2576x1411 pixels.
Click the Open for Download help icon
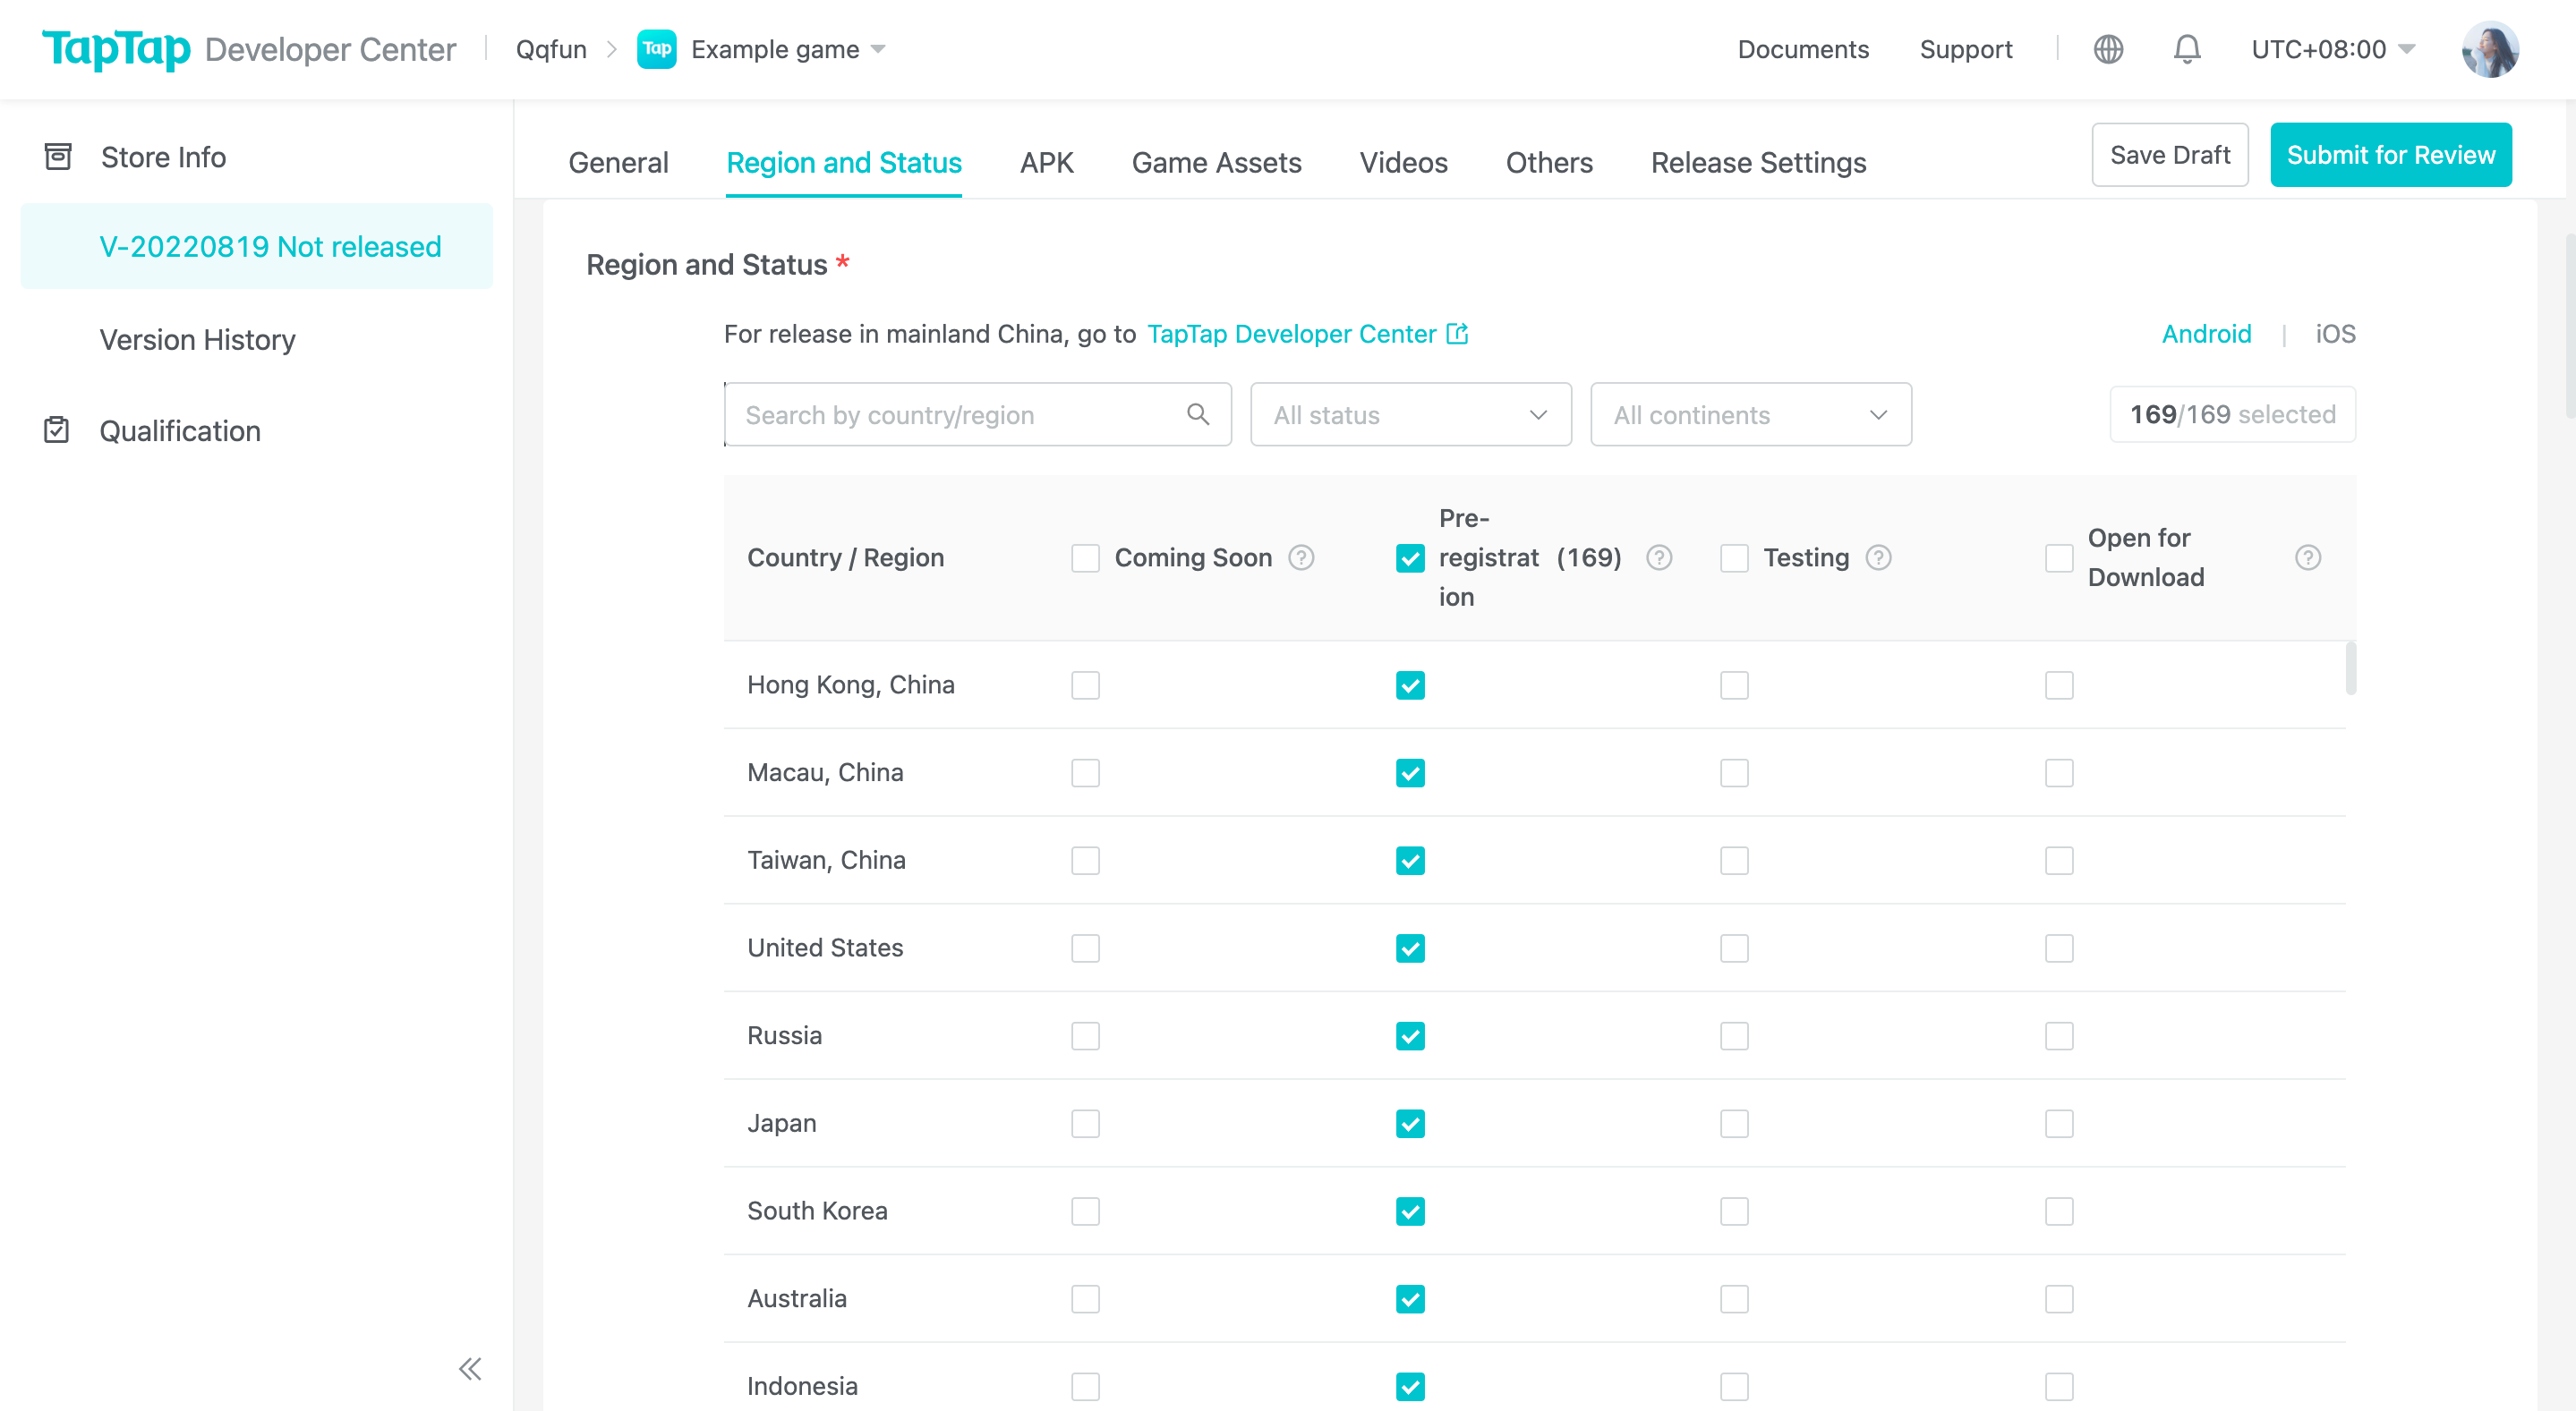tap(2308, 557)
